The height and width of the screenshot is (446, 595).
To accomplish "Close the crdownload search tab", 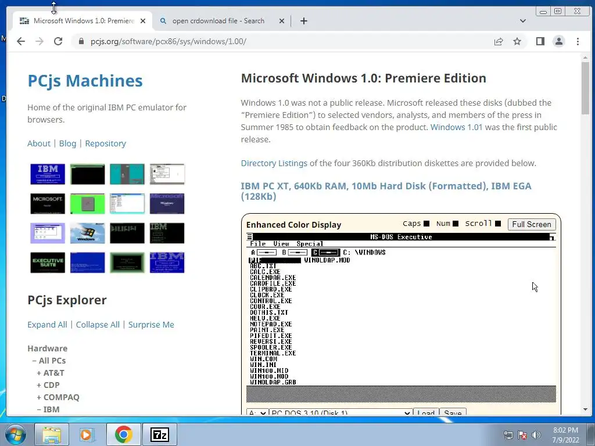I will tap(282, 21).
